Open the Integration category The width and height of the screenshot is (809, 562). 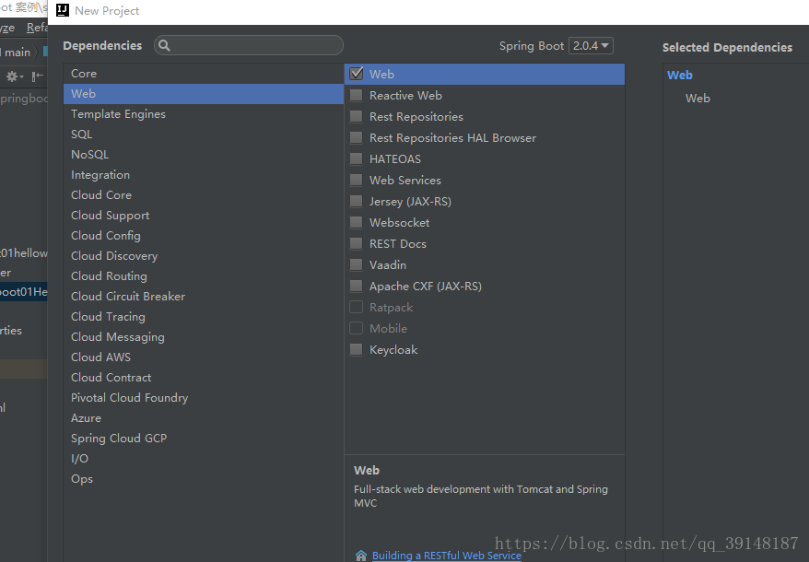204,174
